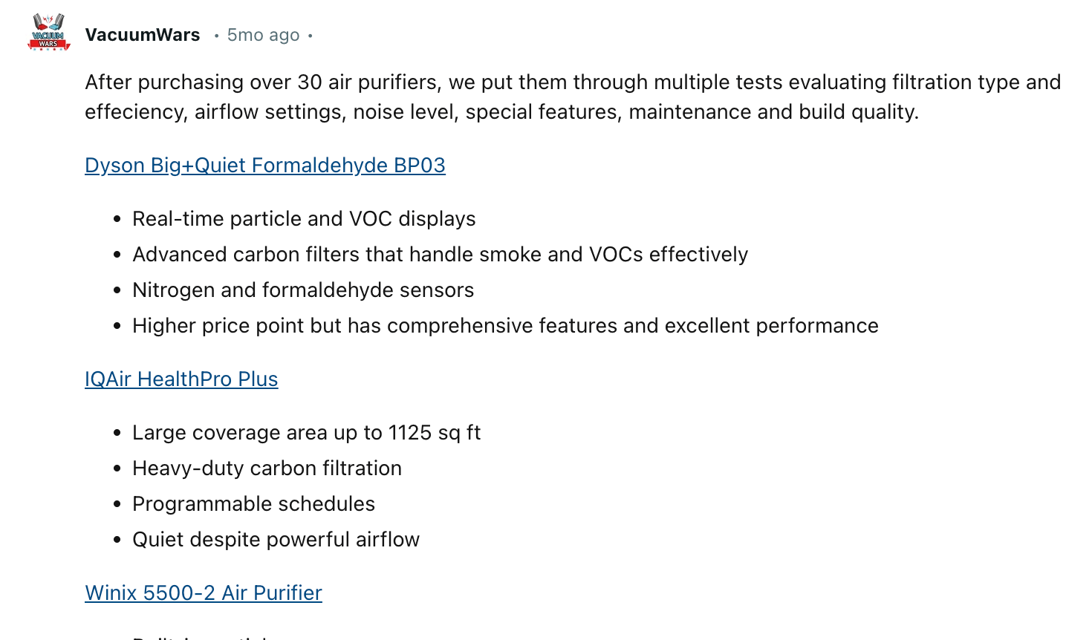Click the "Higher price point" bullet text
This screenshot has height=640, width=1092.
[505, 325]
